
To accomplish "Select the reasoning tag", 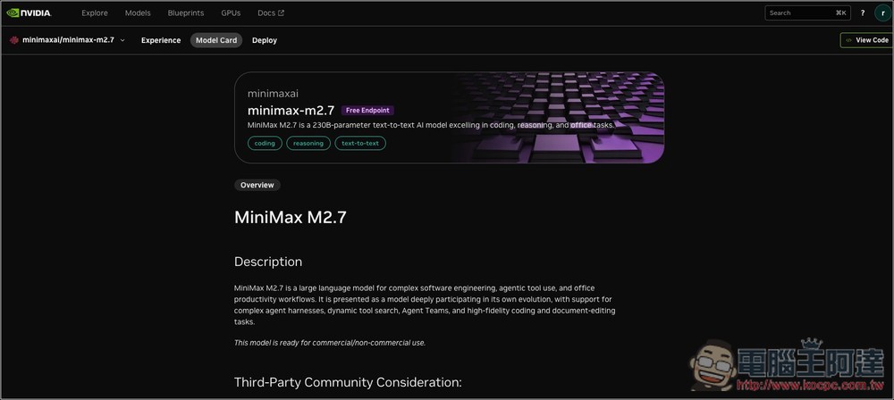I will click(x=308, y=143).
